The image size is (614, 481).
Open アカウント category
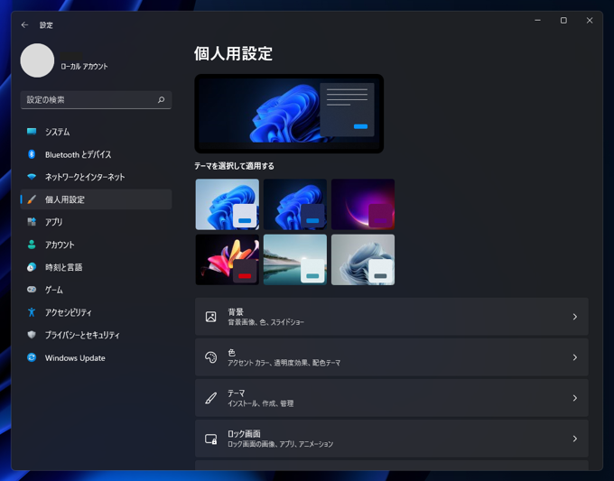[x=96, y=245]
